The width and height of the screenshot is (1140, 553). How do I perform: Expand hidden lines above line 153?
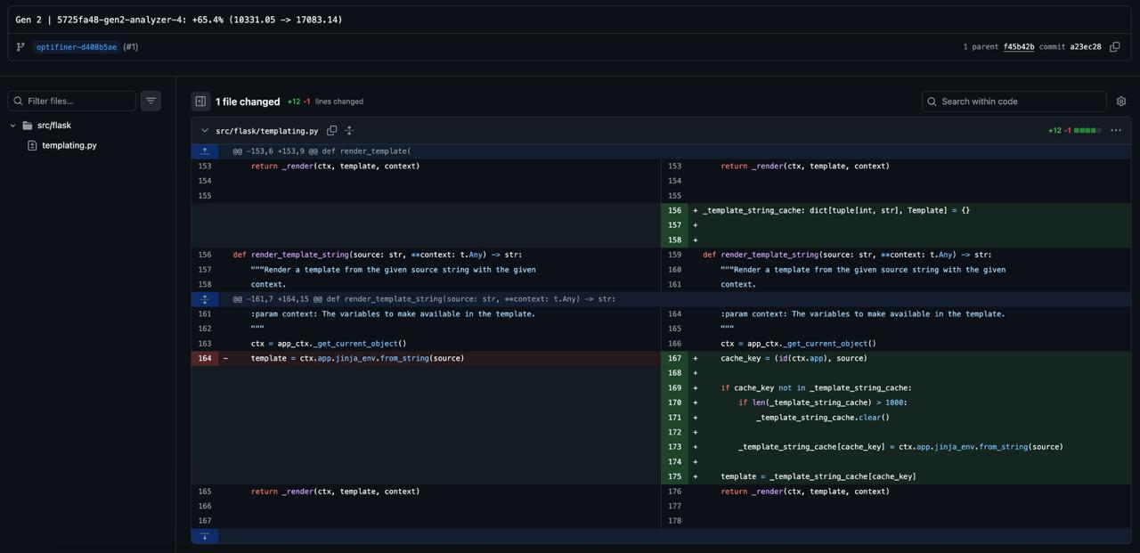205,151
